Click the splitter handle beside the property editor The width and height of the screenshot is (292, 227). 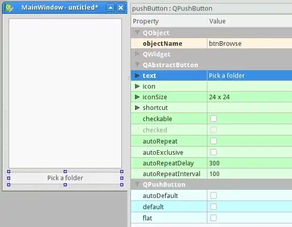tap(129, 78)
